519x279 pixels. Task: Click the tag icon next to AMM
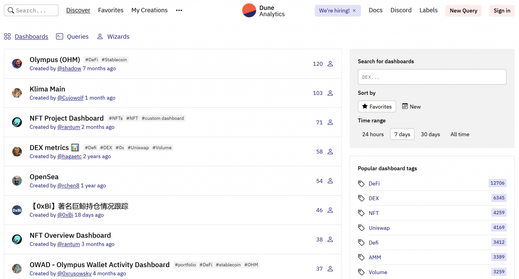361,257
